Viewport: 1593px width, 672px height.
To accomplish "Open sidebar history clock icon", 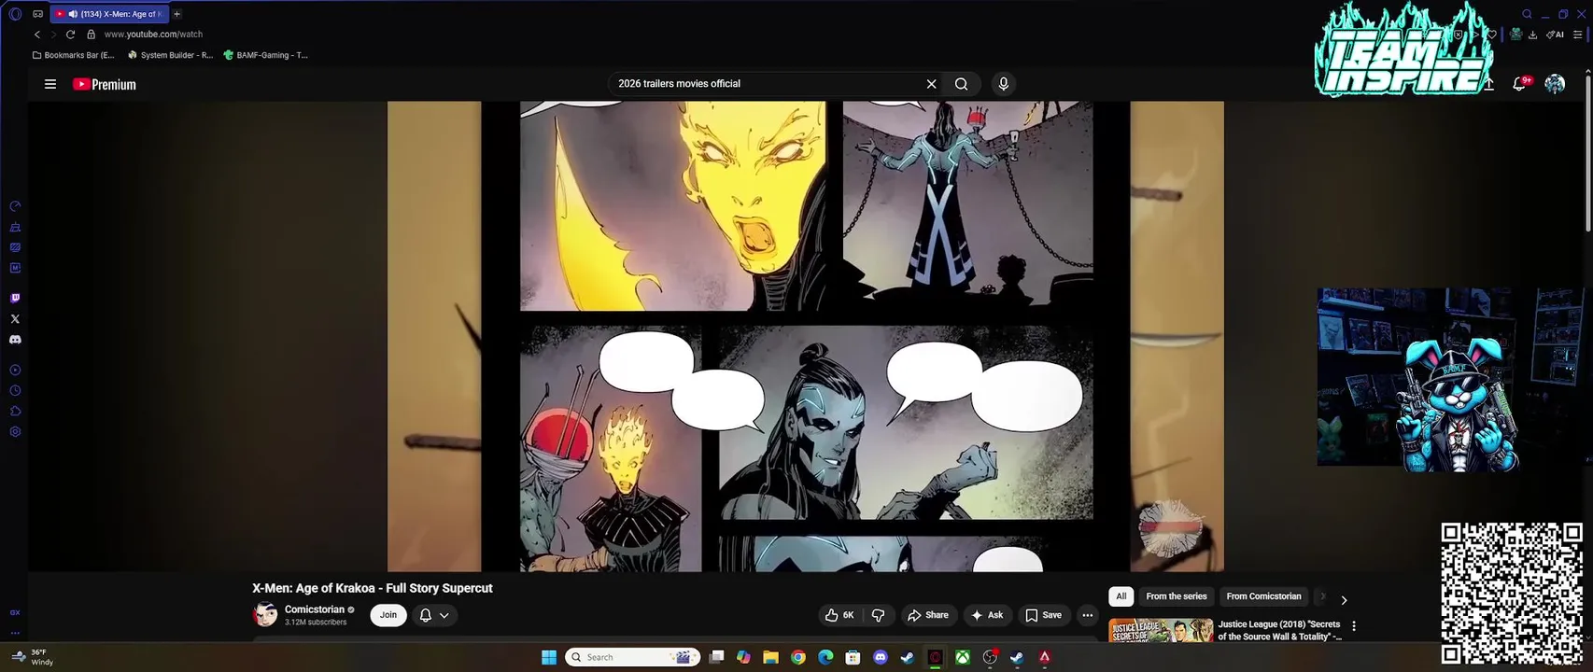I will (15, 391).
